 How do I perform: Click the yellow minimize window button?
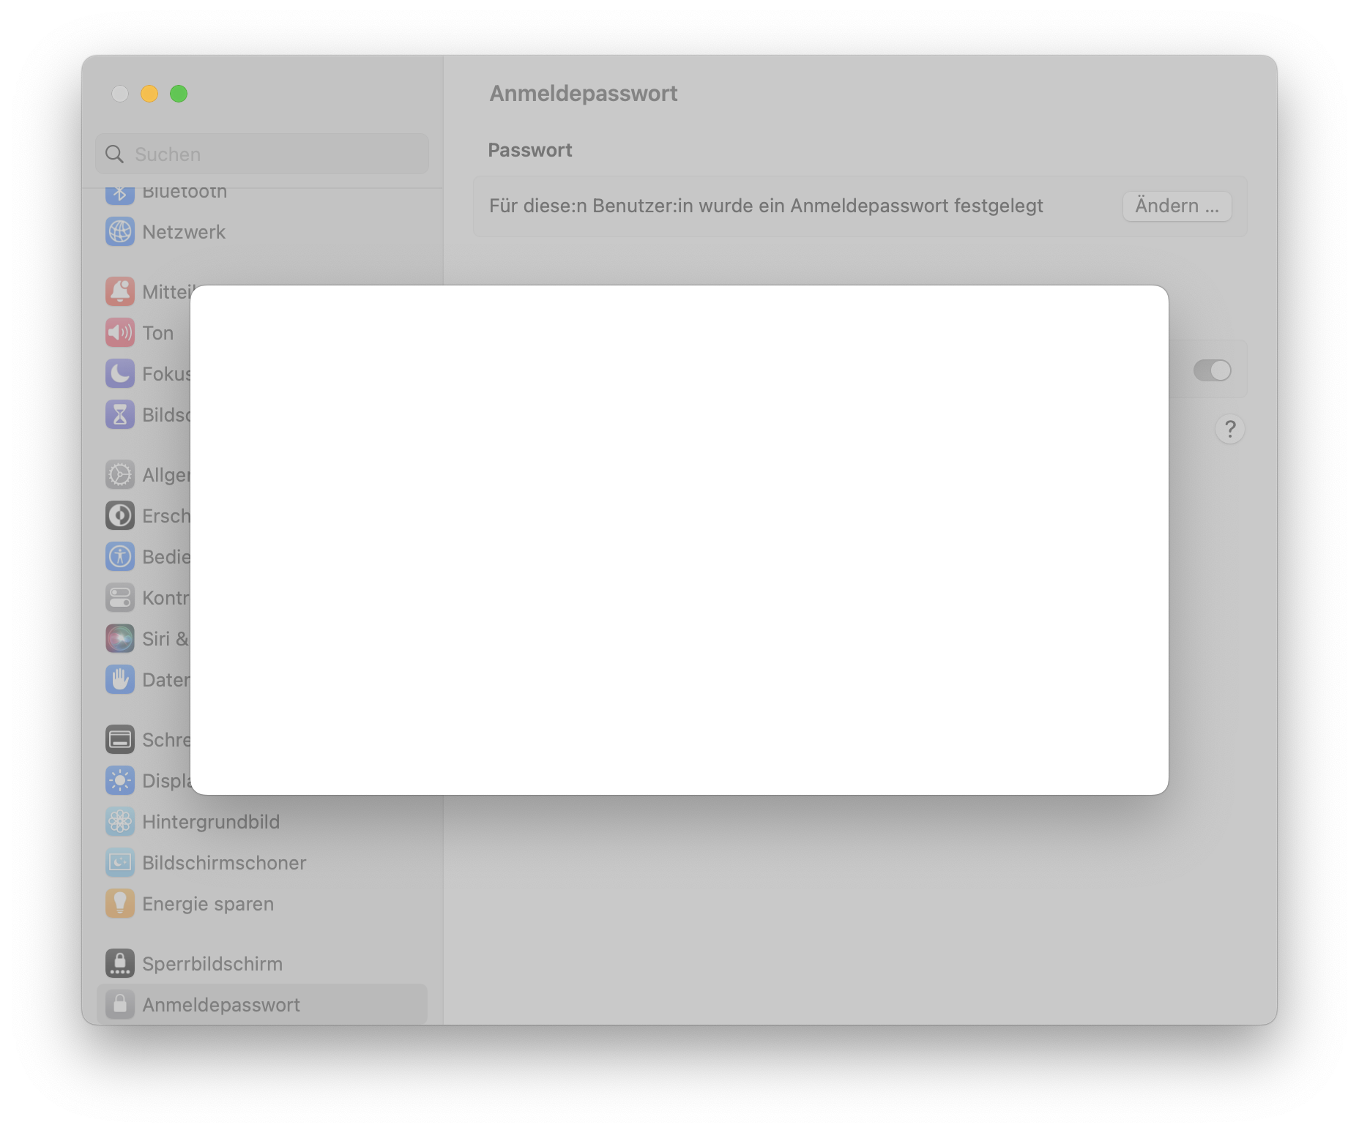tap(149, 94)
